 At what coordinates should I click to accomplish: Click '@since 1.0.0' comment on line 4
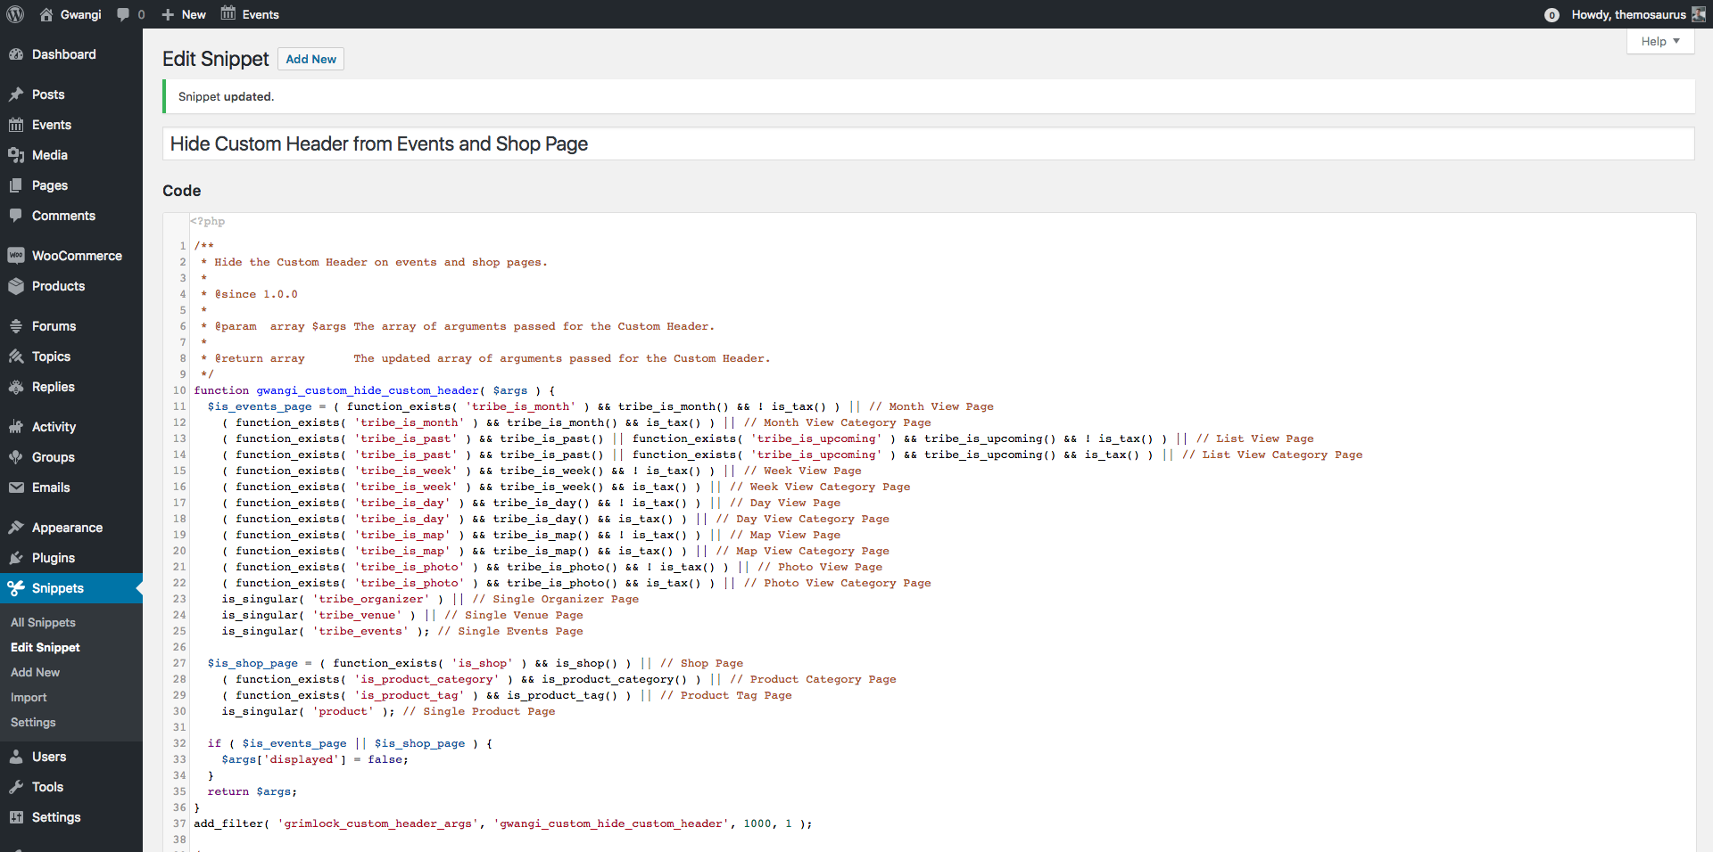tap(256, 294)
